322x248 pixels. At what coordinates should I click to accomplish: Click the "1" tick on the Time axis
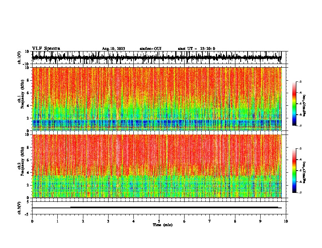(57, 221)
